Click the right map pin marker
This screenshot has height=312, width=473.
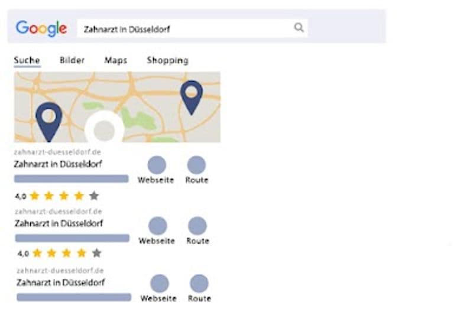point(191,97)
